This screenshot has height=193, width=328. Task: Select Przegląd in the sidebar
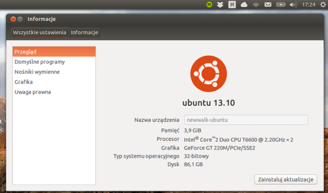point(54,51)
